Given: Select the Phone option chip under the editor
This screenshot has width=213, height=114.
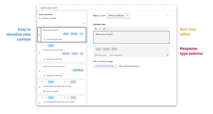Looking at the screenshot, I should pos(114,49).
